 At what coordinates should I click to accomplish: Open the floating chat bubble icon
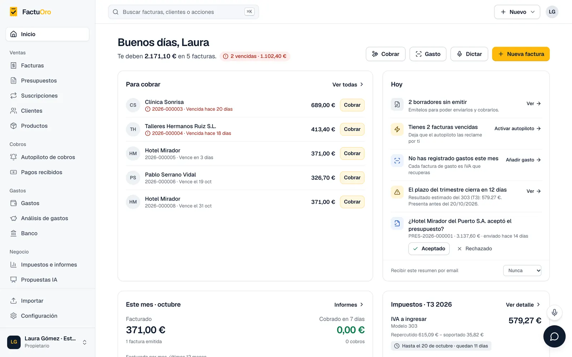coord(554,336)
